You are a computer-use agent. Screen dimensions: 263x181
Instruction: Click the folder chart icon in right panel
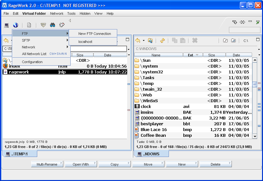coord(233,40)
